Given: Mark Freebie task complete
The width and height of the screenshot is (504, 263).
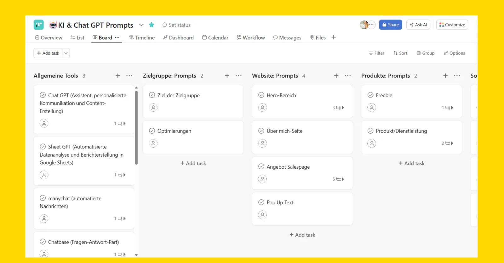Looking at the screenshot, I should click(370, 95).
